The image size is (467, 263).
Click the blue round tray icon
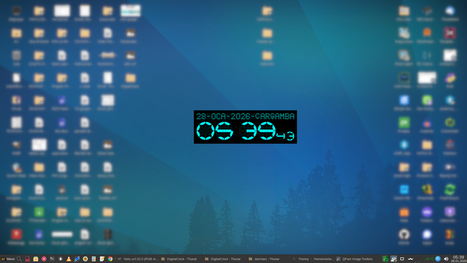point(438,259)
